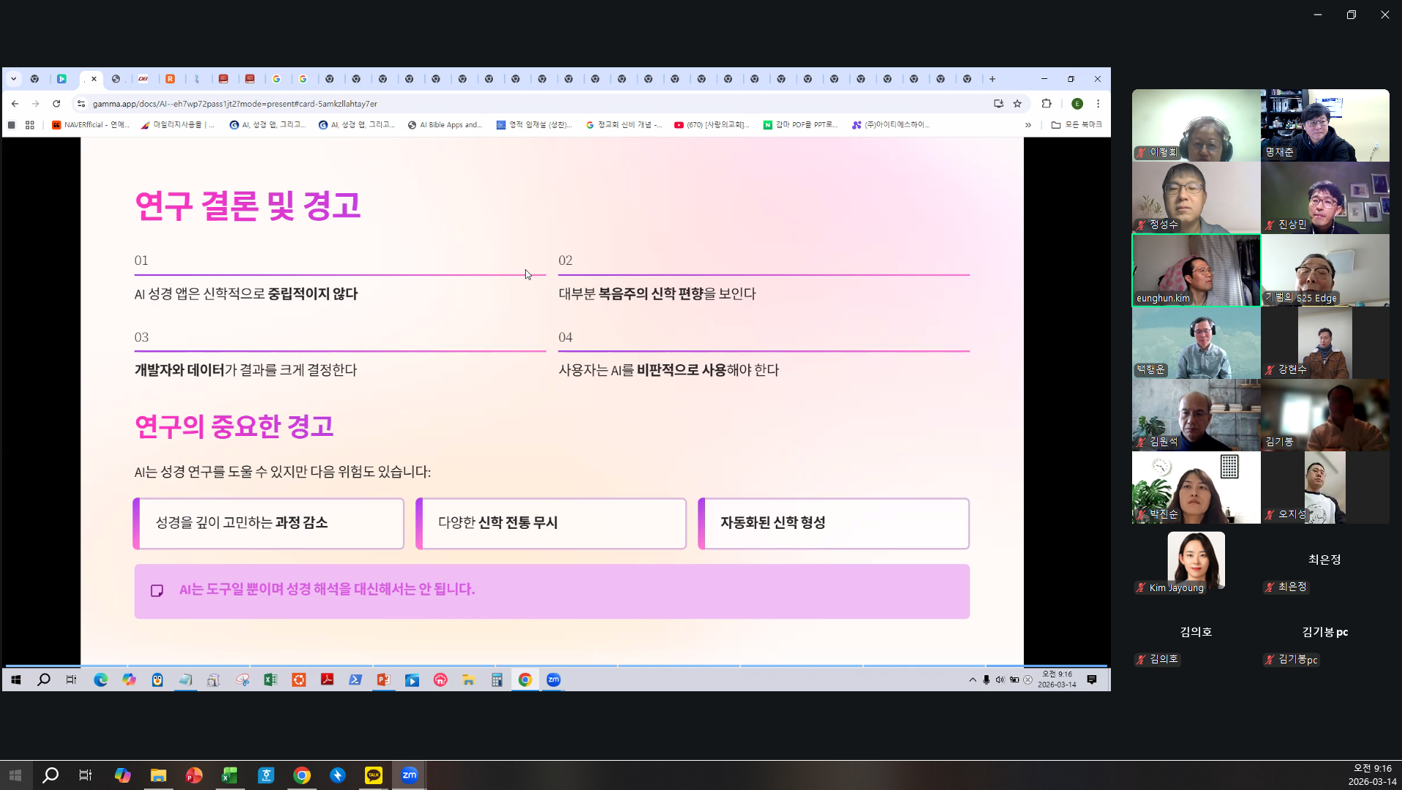
Task: Click the 과정 감소 warning card
Action: click(x=268, y=523)
